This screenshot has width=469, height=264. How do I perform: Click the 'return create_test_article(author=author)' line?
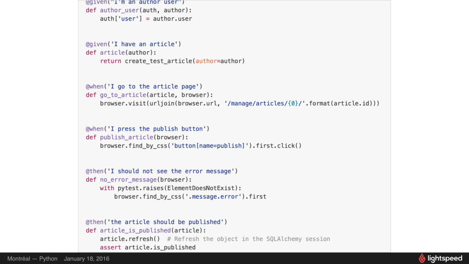coord(172,61)
